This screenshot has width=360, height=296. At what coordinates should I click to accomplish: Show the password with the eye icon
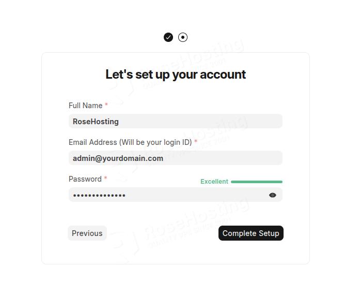click(273, 195)
